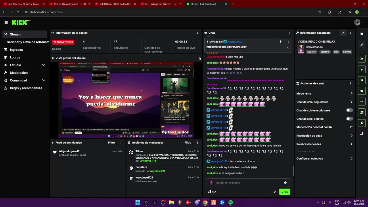The image size is (368, 207).
Task: Open moderator actions options menu
Action: click(x=197, y=143)
